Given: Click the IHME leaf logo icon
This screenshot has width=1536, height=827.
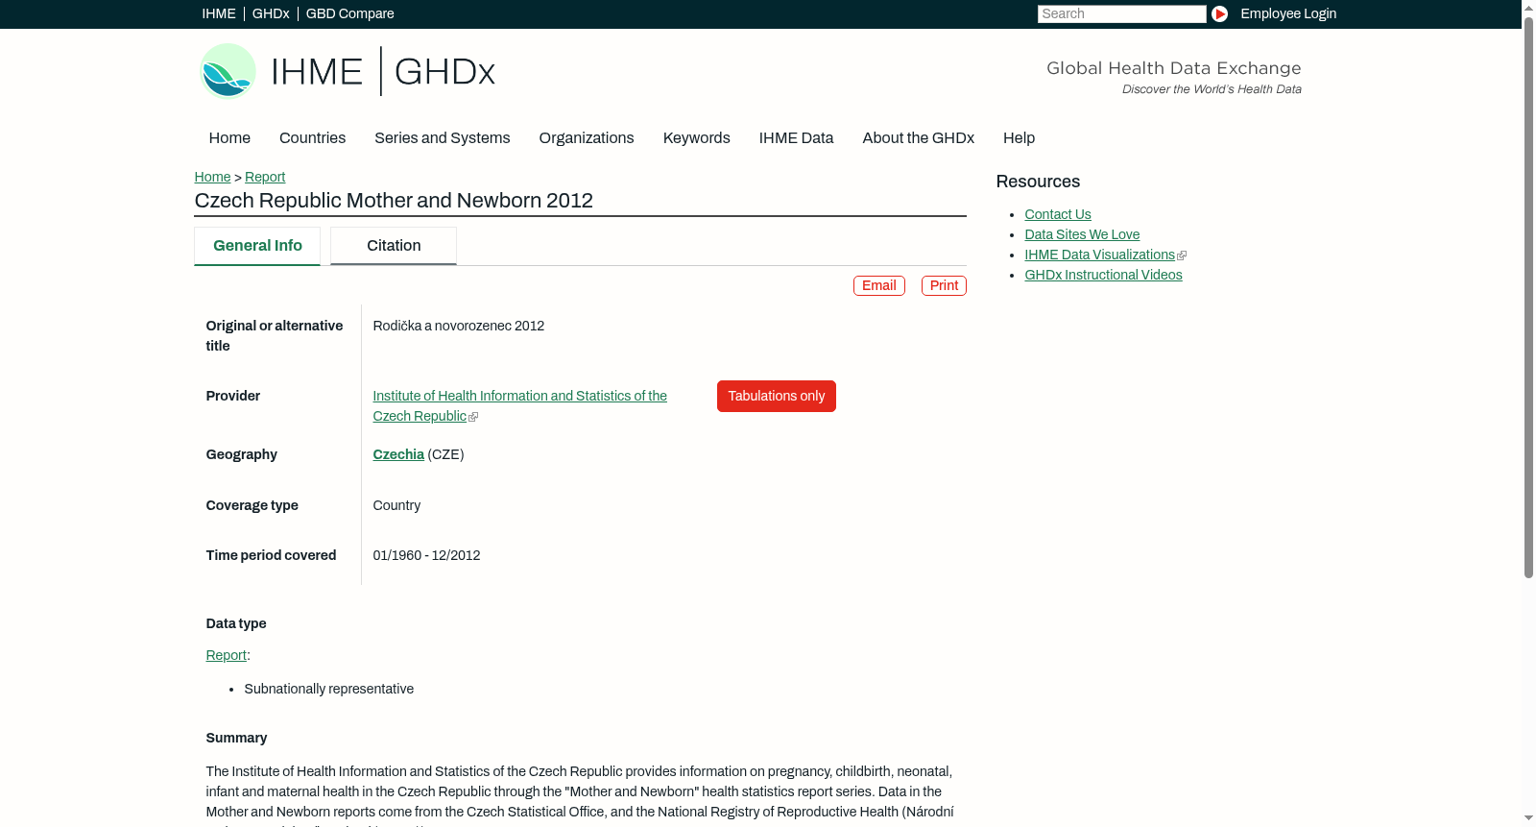Looking at the screenshot, I should pyautogui.click(x=228, y=71).
